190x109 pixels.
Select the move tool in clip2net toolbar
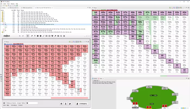[28, 36]
